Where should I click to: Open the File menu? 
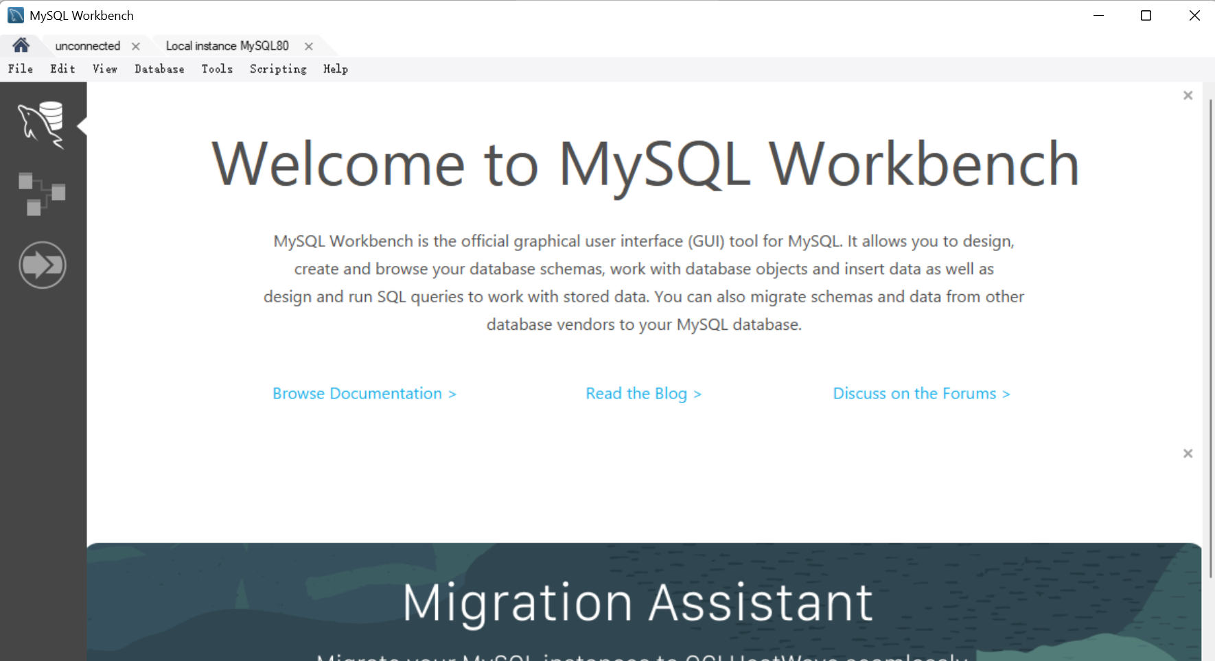click(21, 69)
